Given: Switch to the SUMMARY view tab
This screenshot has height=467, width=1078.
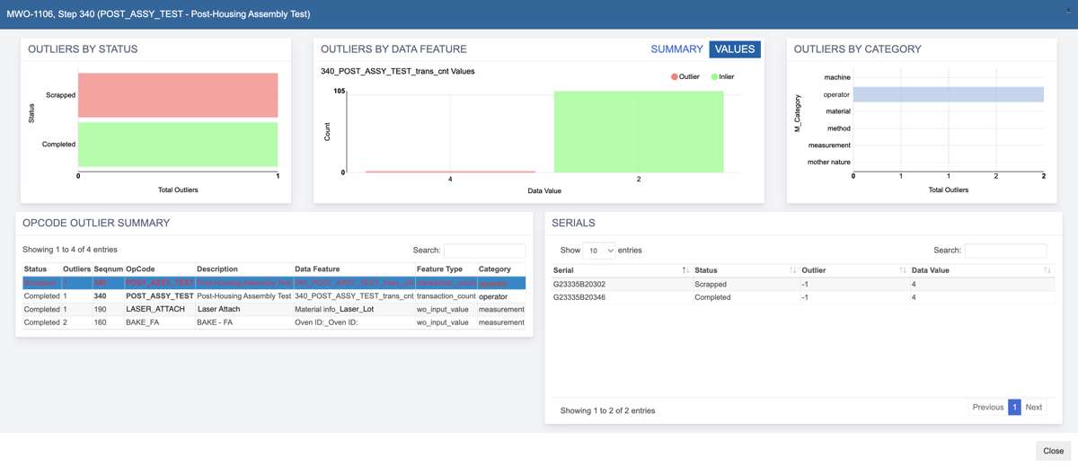Looking at the screenshot, I should [676, 49].
